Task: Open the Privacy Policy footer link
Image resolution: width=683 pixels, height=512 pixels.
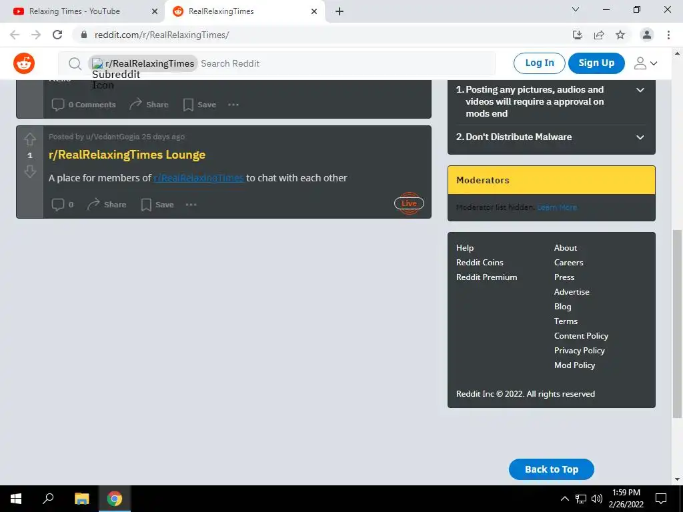Action: point(580,351)
